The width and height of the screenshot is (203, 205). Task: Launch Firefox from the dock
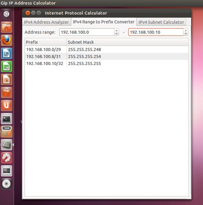[7, 40]
